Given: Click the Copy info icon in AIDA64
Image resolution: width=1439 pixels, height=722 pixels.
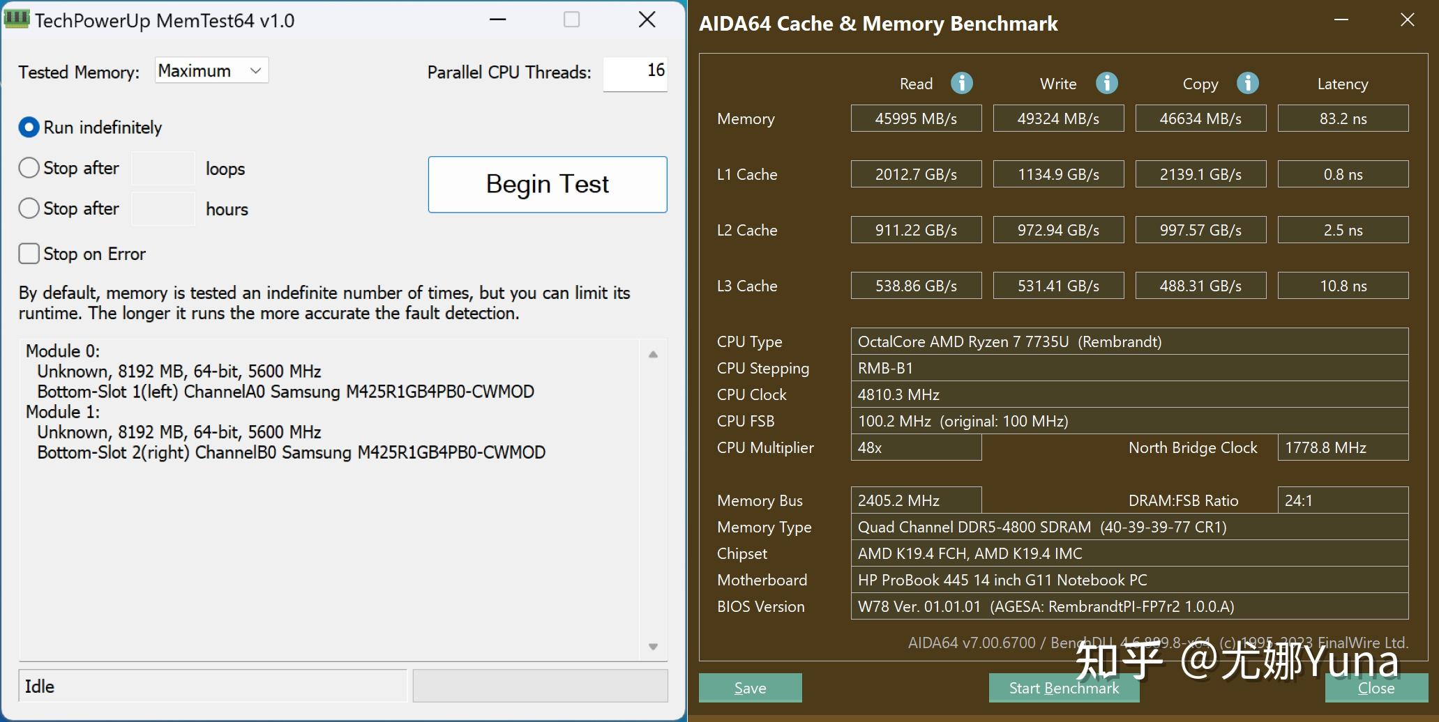Looking at the screenshot, I should (x=1248, y=84).
